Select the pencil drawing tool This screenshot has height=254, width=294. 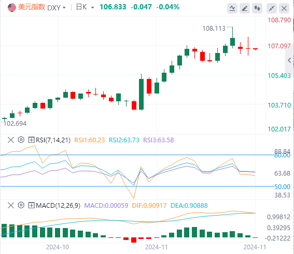[245, 8]
